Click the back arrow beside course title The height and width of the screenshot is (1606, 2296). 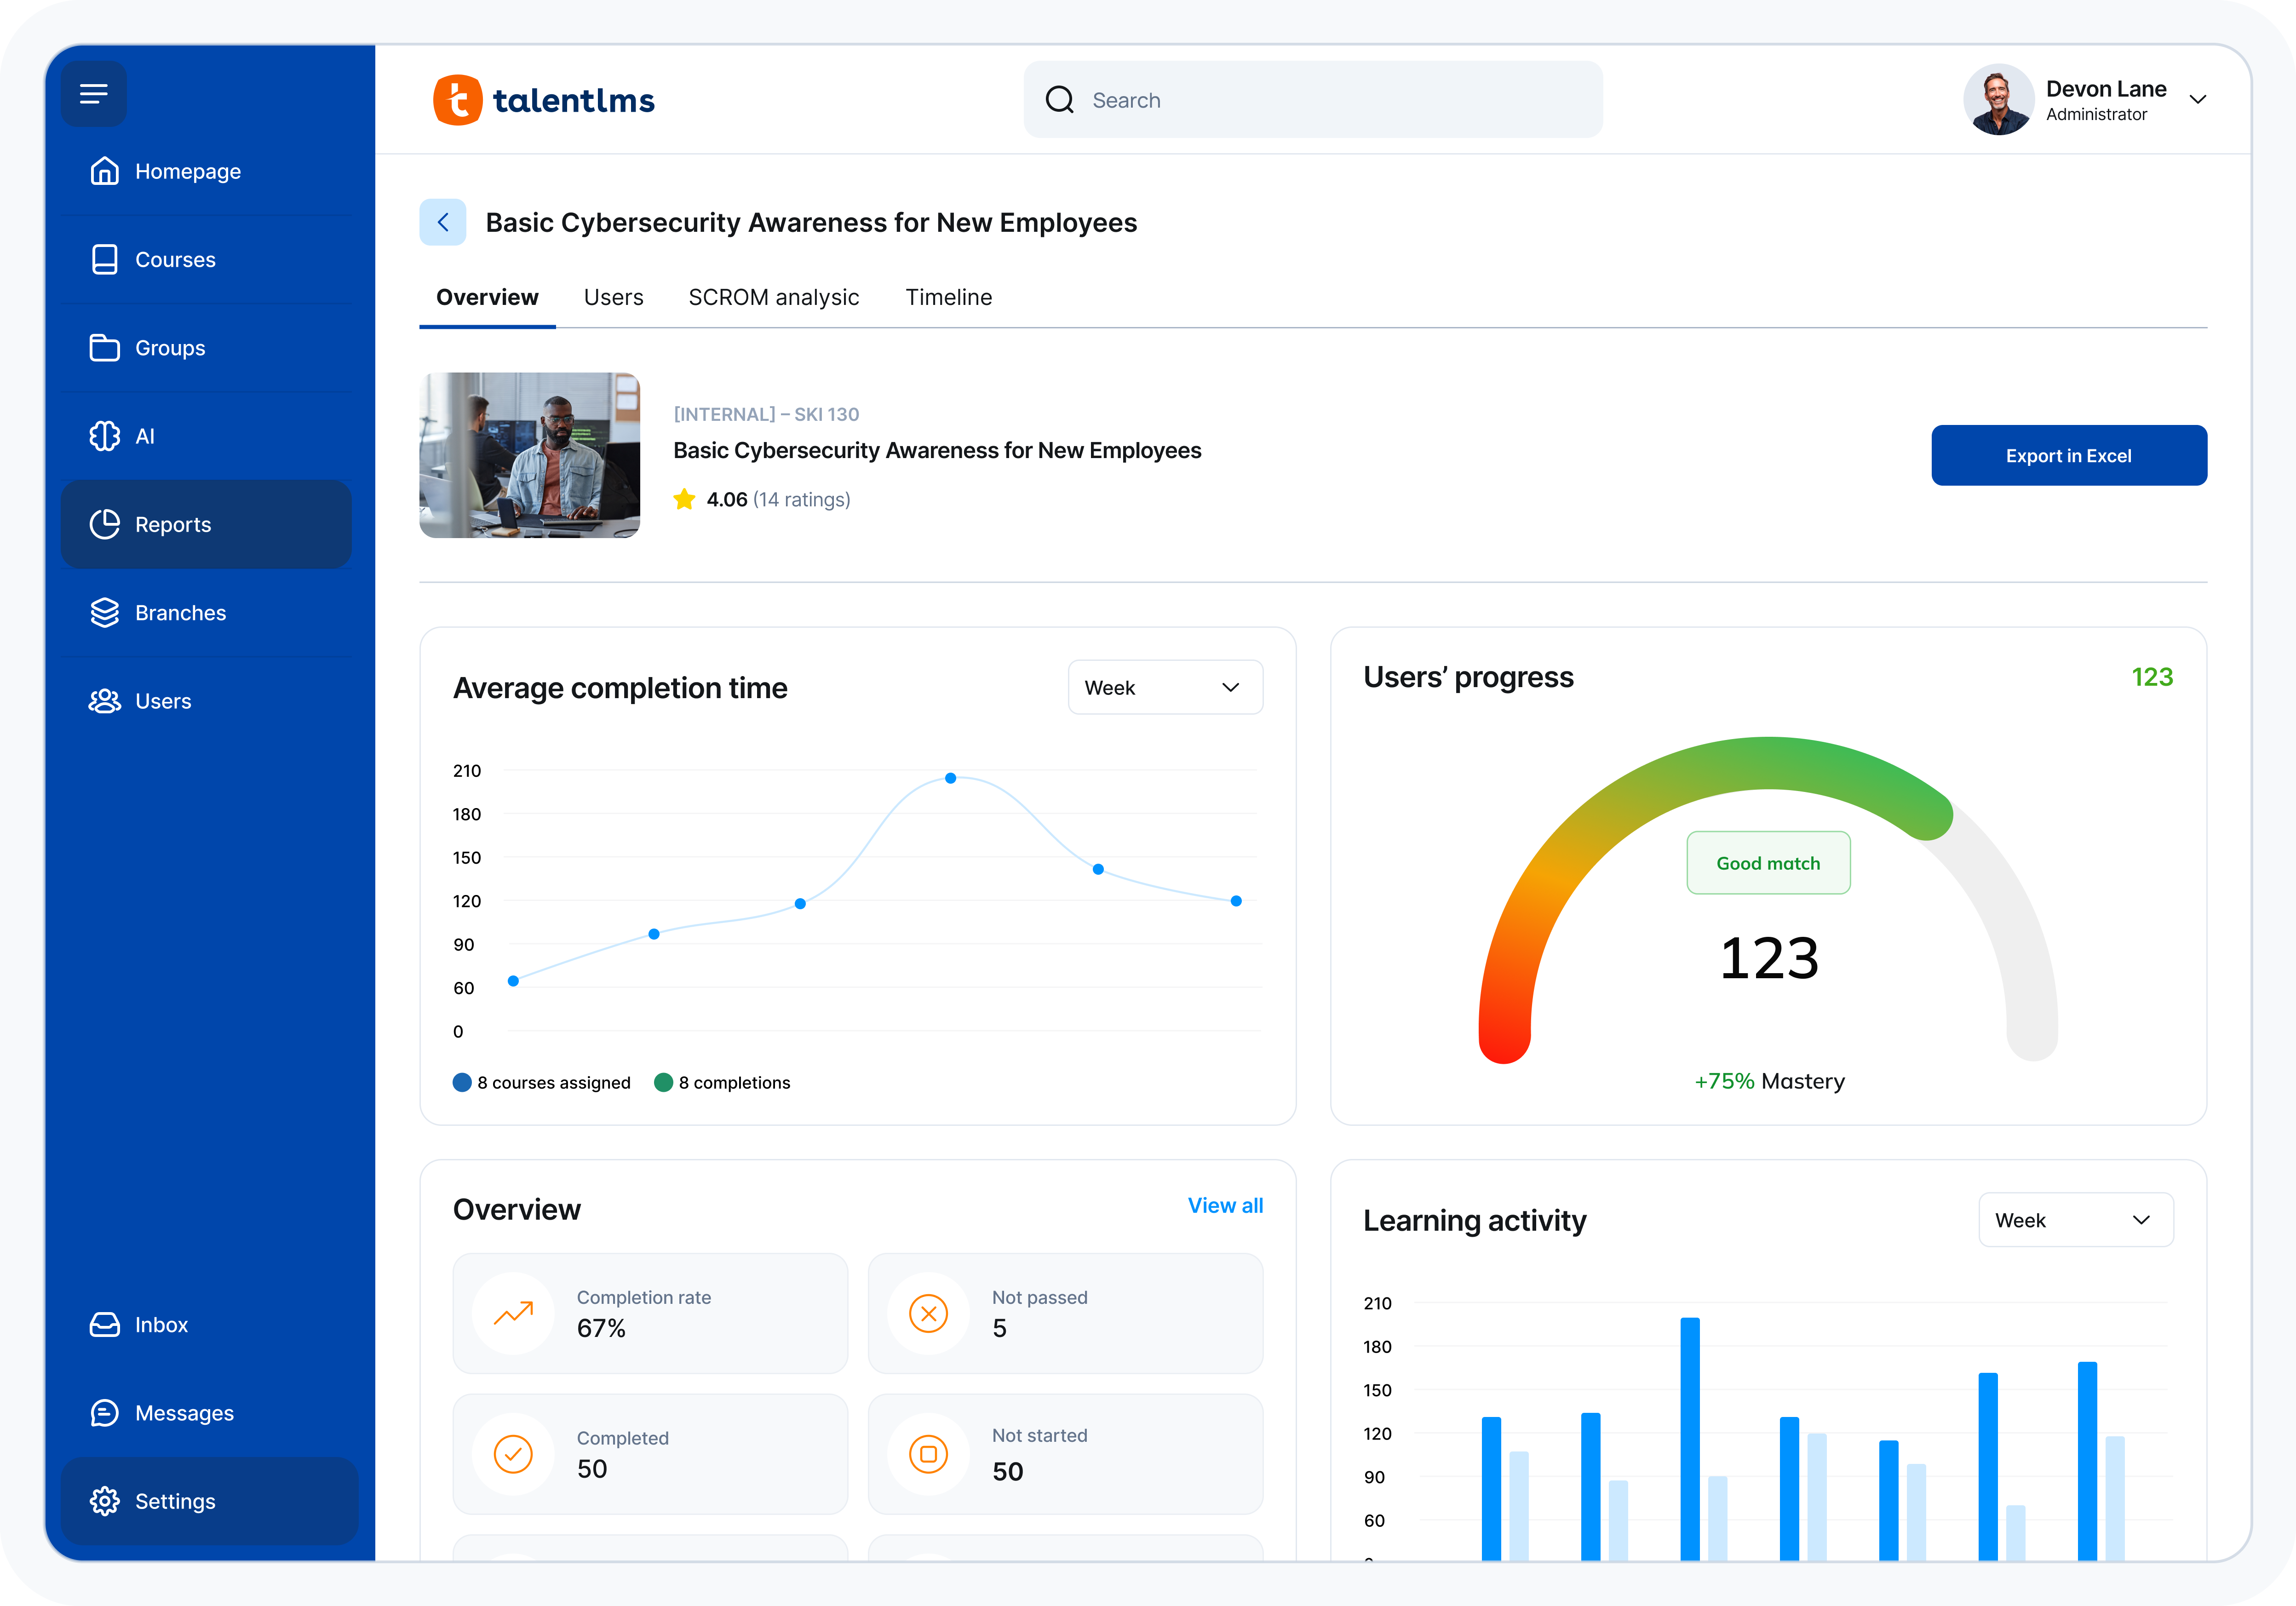443,222
